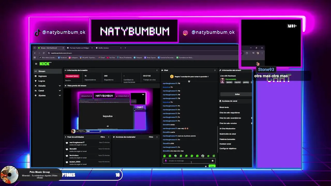Expand the Ajustes section chevron

pyautogui.click(x=60, y=96)
